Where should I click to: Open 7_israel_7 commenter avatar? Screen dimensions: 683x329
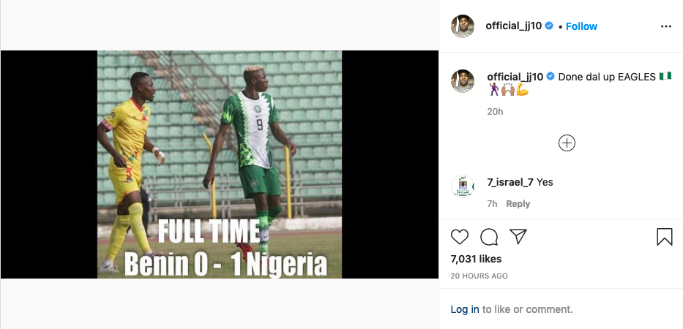463,187
